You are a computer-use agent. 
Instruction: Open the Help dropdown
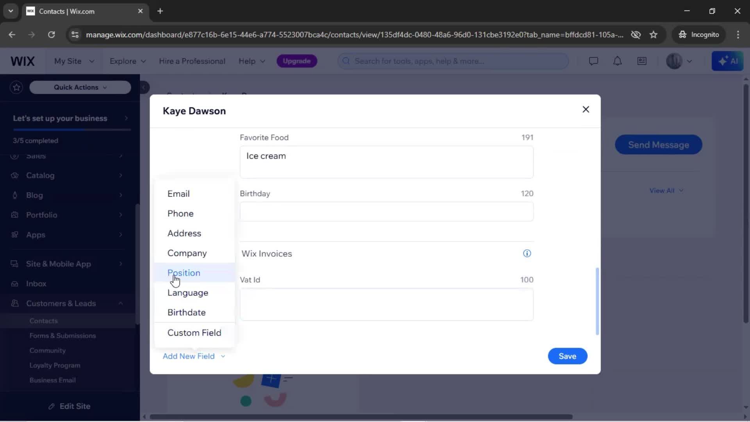252,61
